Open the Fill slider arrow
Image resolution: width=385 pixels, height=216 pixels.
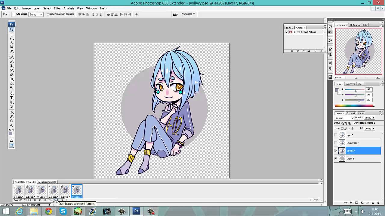pyautogui.click(x=374, y=128)
